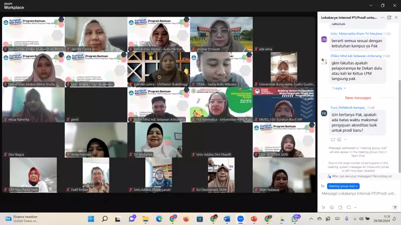The image size is (401, 225).
Task: Open the Finance headline widget
Action: coord(22,219)
